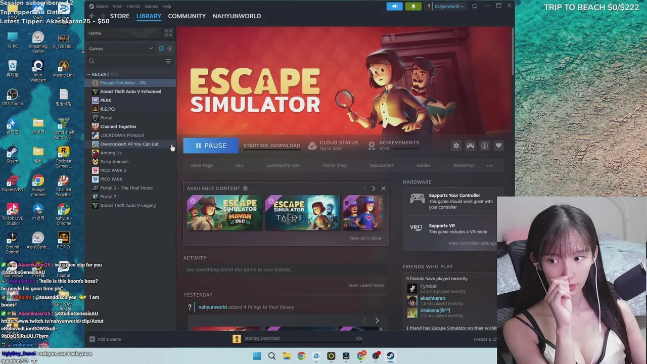The height and width of the screenshot is (364, 647).
Task: Select Portal 2 - The Final Hours
Action: (130, 188)
